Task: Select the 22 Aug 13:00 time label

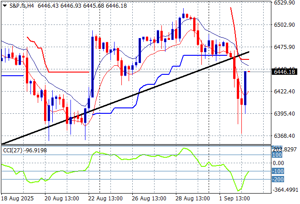Action: [x=105, y=199]
